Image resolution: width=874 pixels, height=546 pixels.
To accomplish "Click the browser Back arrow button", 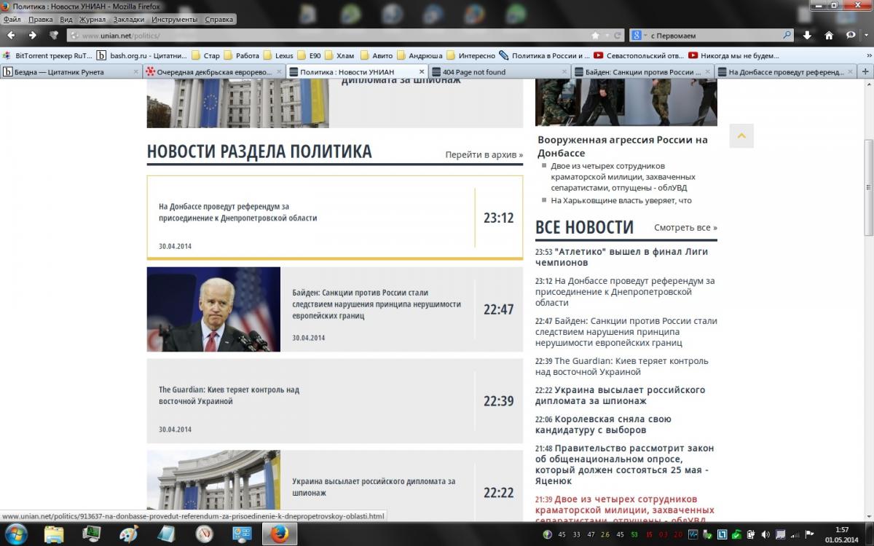I will point(11,35).
